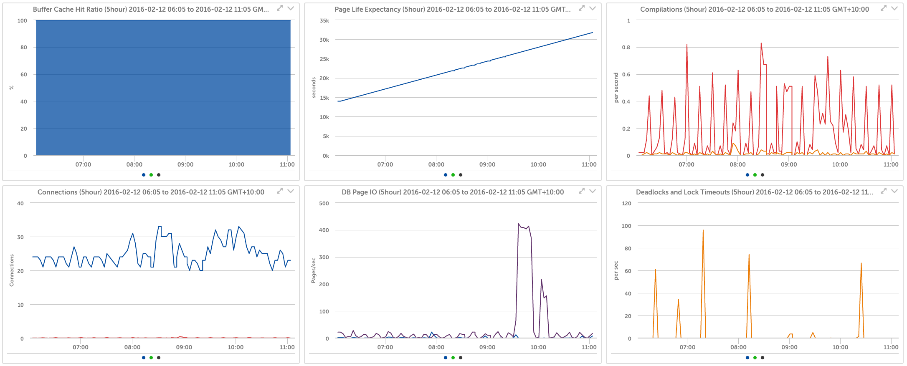Screen dimensions: 907x366
Task: Click the blue filled Buffer Cache area
Action: [163, 88]
